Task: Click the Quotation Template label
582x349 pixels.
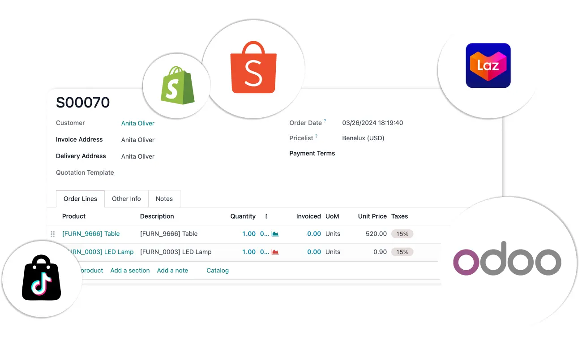Action: click(x=85, y=172)
